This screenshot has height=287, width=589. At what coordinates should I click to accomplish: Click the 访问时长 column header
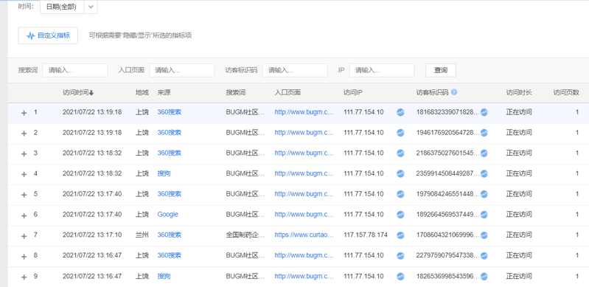coord(519,92)
